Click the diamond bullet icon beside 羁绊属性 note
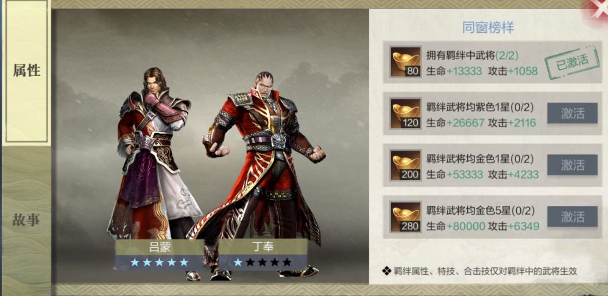This screenshot has width=608, height=296. point(387,271)
